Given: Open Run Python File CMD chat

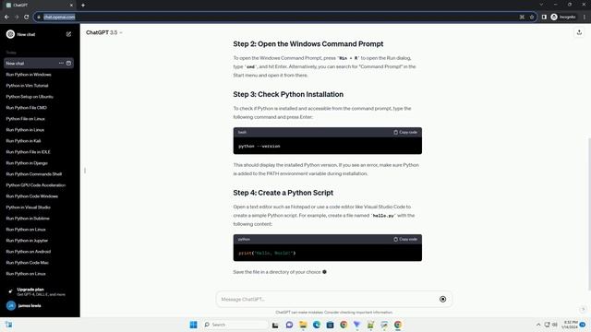Looking at the screenshot, I should (x=27, y=108).
